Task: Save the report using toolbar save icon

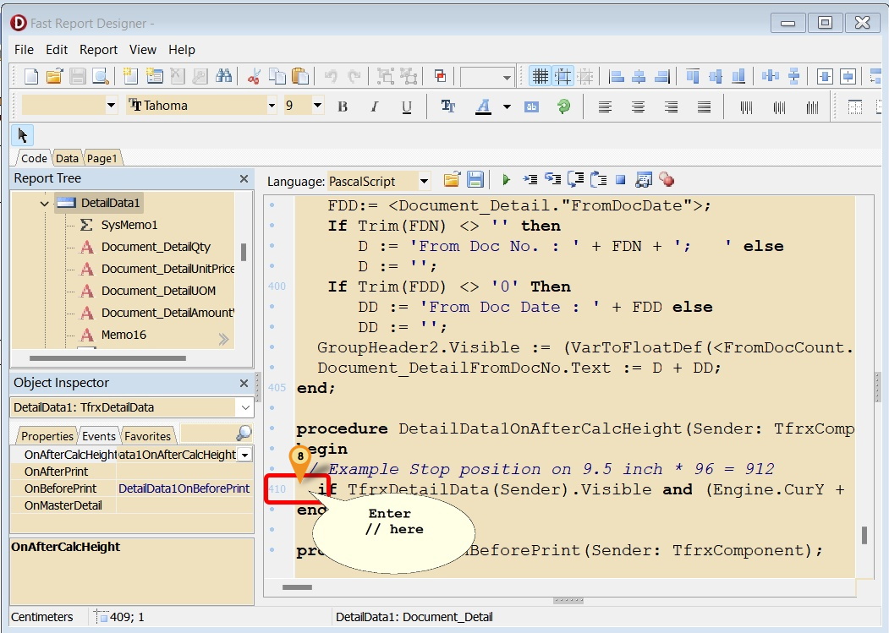Action: pyautogui.click(x=75, y=75)
